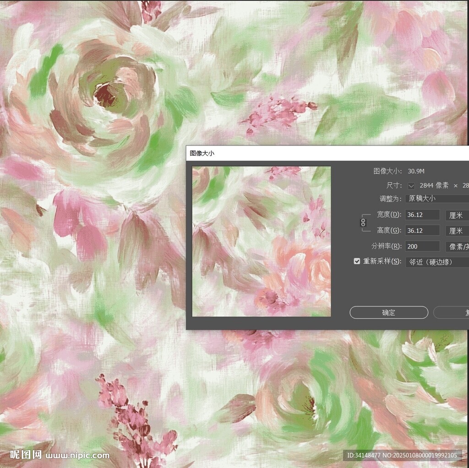
Task: Click the chain link icon linking width and height
Action: click(363, 222)
